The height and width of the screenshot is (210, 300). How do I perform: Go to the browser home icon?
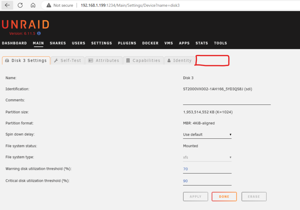pyautogui.click(x=33, y=5)
